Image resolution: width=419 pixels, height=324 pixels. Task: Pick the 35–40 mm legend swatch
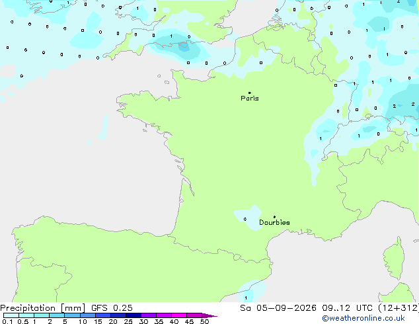tap(163, 315)
